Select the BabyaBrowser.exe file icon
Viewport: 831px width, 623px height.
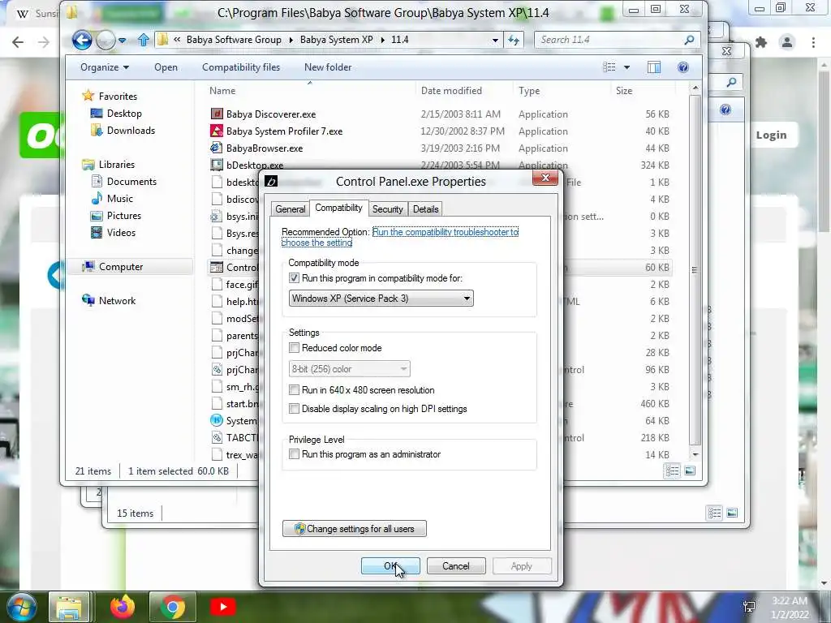tap(216, 148)
